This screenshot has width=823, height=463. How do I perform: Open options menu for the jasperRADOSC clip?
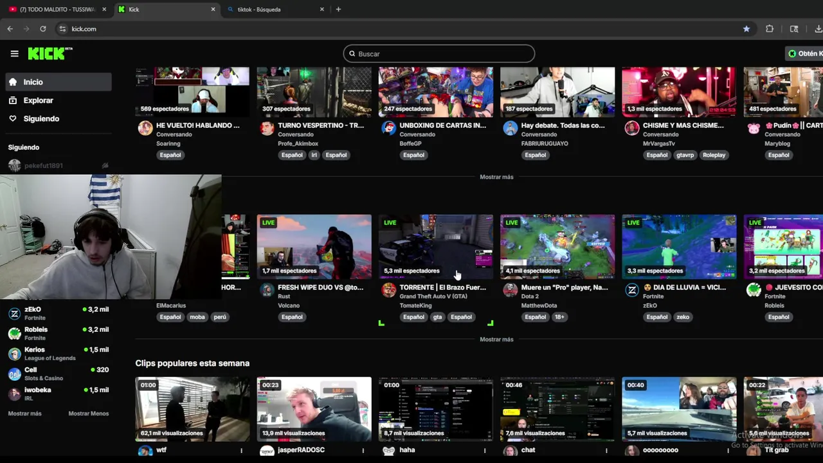click(363, 451)
